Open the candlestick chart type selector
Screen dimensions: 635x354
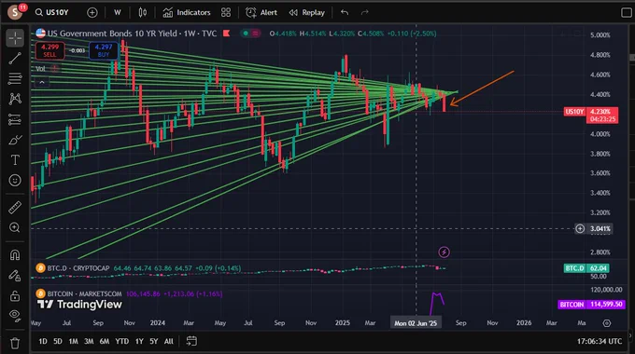click(x=143, y=12)
